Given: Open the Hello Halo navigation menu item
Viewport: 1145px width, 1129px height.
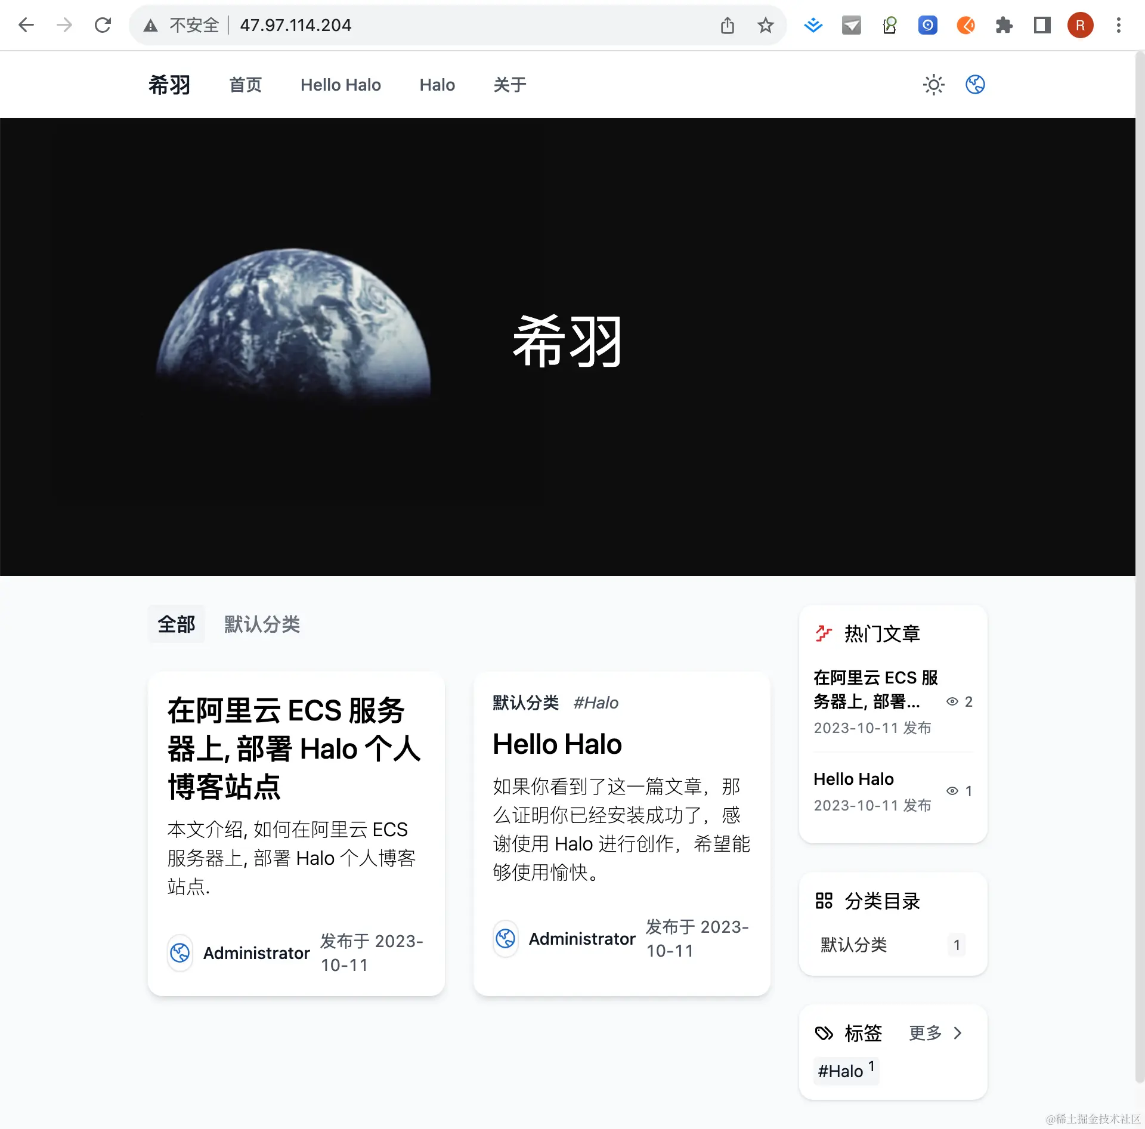Looking at the screenshot, I should (x=341, y=85).
